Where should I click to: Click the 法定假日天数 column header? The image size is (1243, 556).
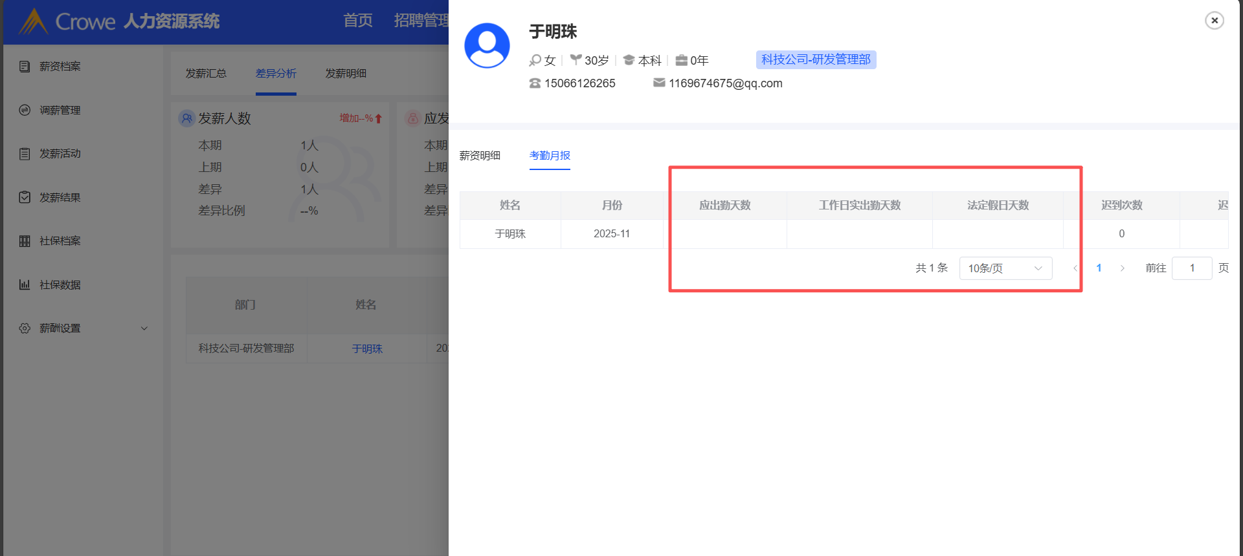[x=998, y=206]
